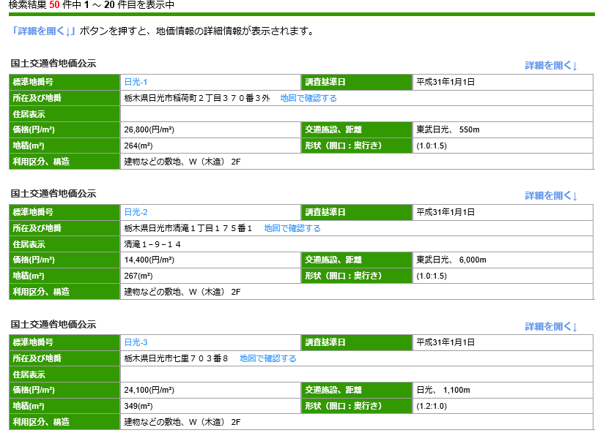Image resolution: width=603 pixels, height=441 pixels.
Task: Click the 栃木県日光市稲荷町 address text
Action: point(197,98)
